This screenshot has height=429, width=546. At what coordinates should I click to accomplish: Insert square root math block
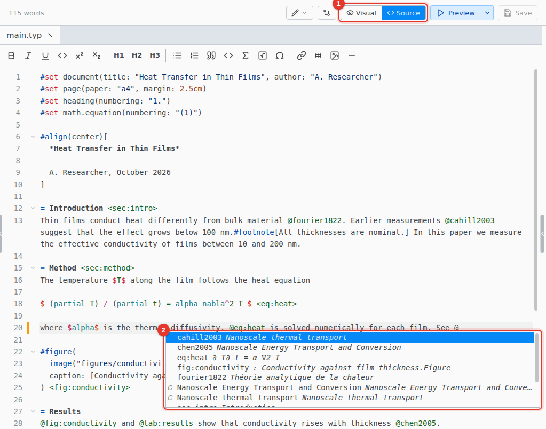[x=263, y=55]
